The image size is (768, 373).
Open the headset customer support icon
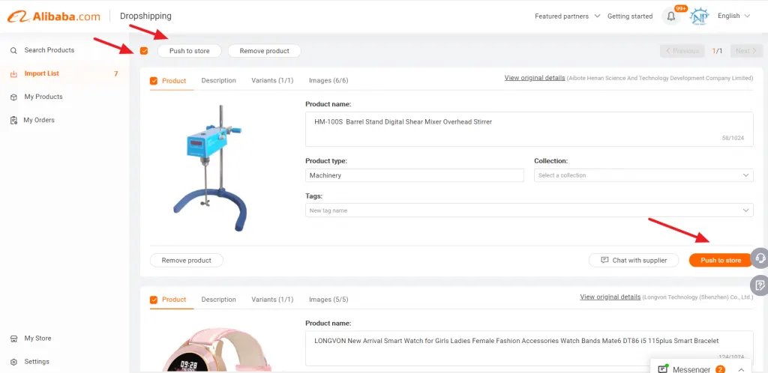click(x=759, y=258)
